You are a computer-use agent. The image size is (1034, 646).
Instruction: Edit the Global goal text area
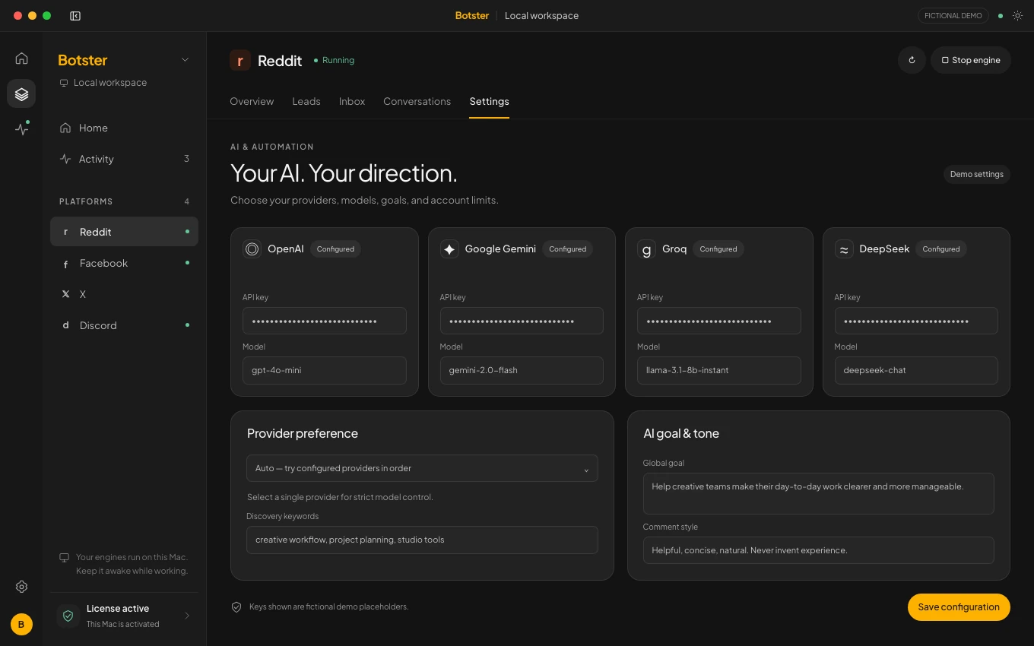(x=819, y=493)
